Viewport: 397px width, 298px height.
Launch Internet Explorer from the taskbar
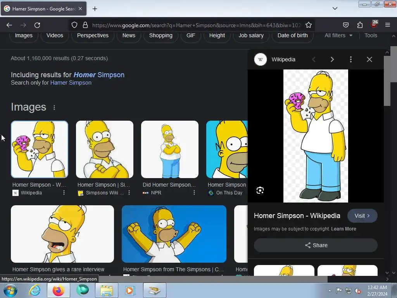(x=35, y=290)
